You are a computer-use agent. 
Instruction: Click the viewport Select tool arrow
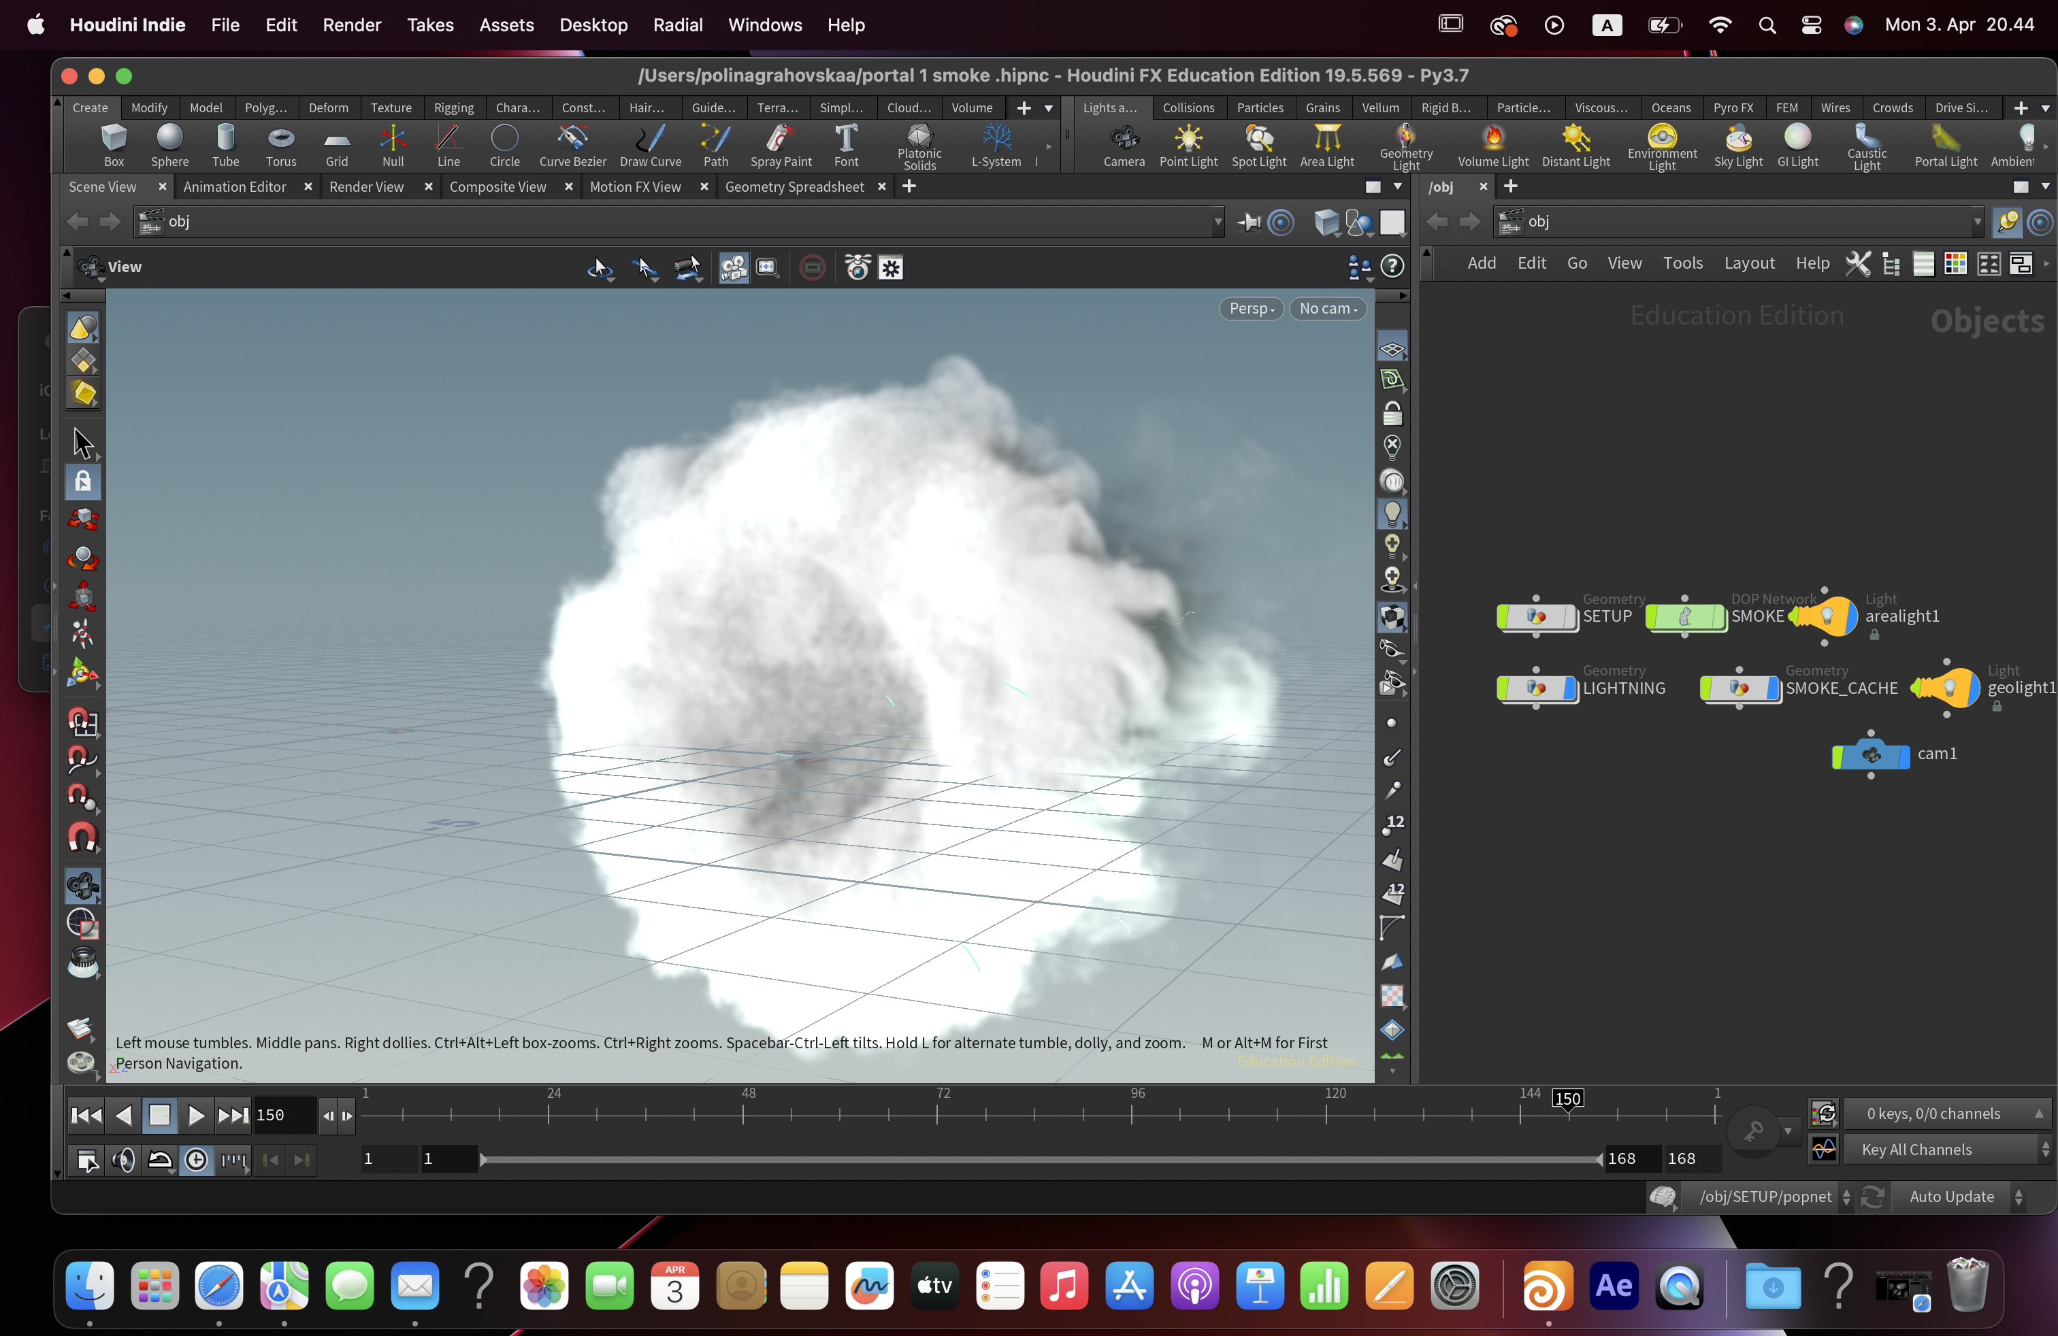[x=83, y=444]
